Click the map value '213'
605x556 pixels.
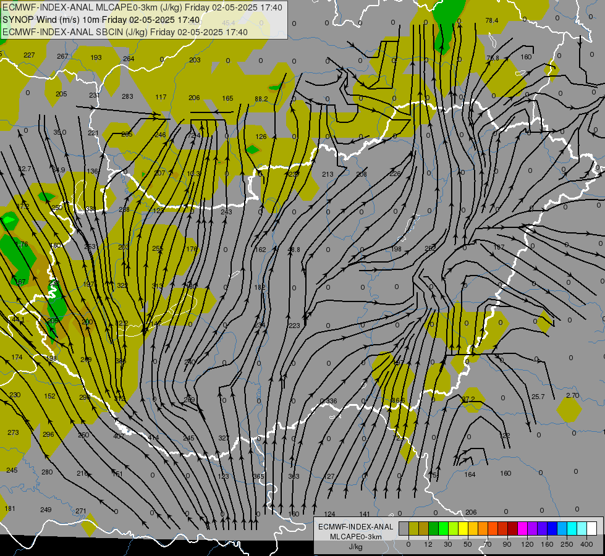(x=328, y=174)
